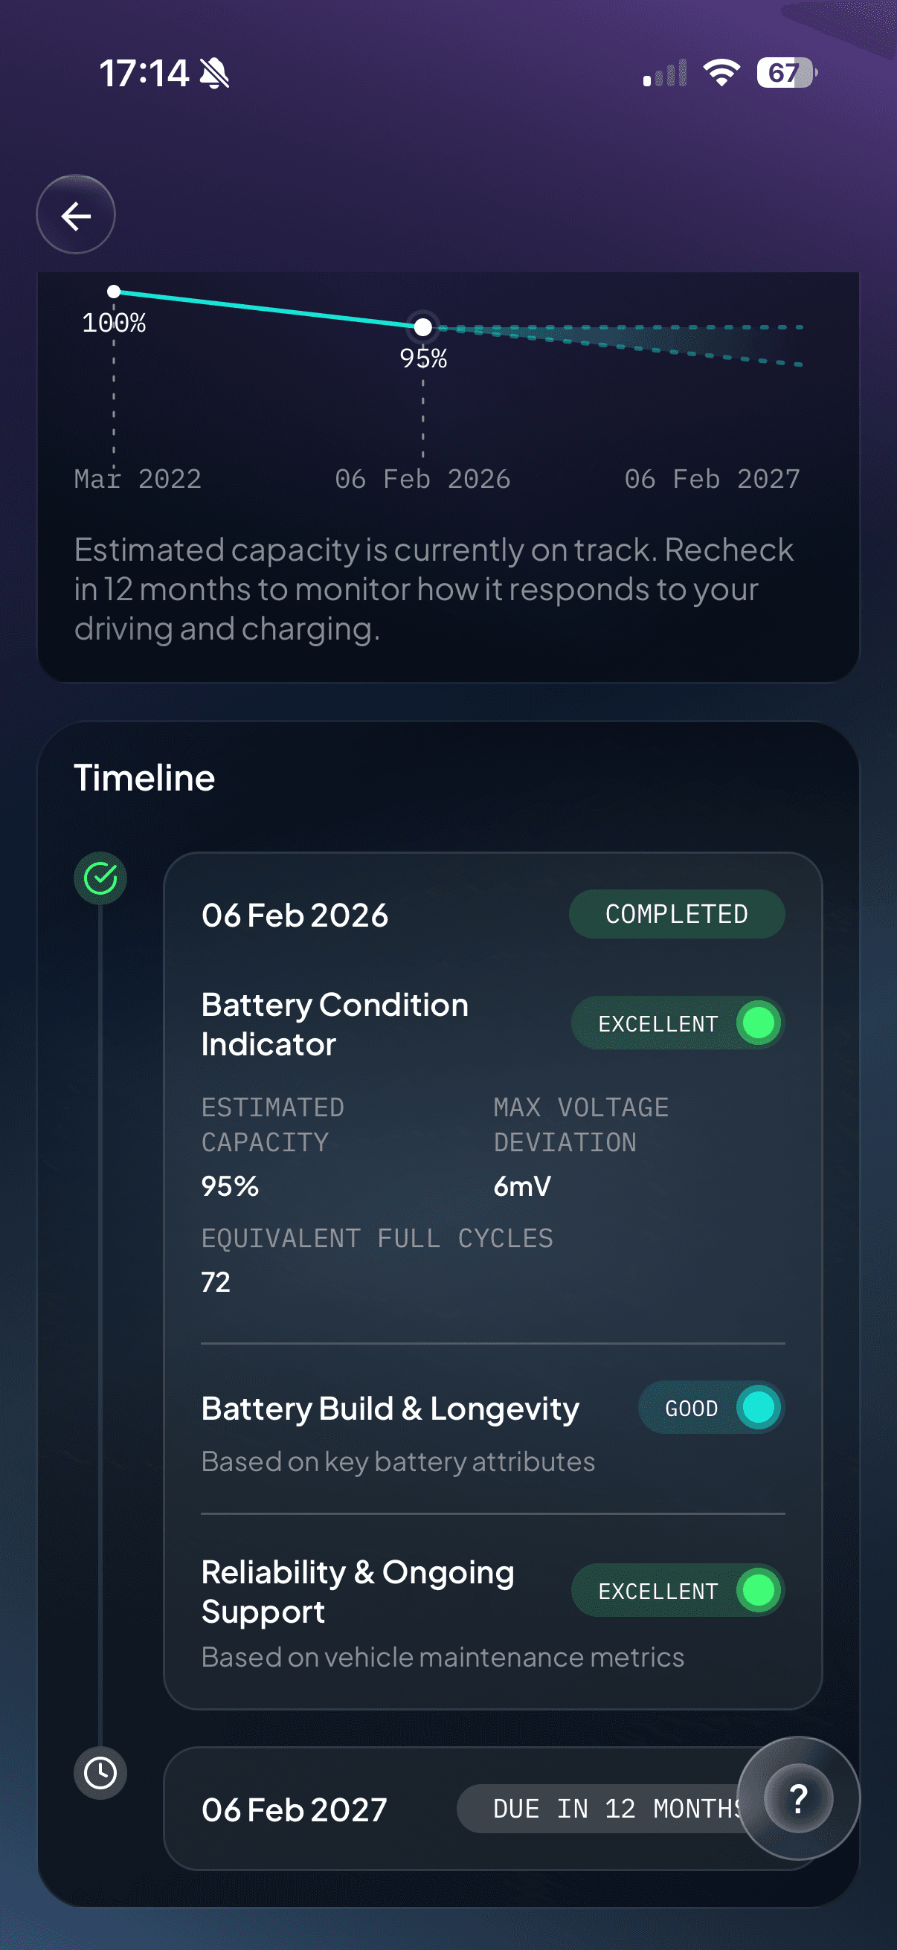Tap the clock icon for upcoming check

point(100,1772)
